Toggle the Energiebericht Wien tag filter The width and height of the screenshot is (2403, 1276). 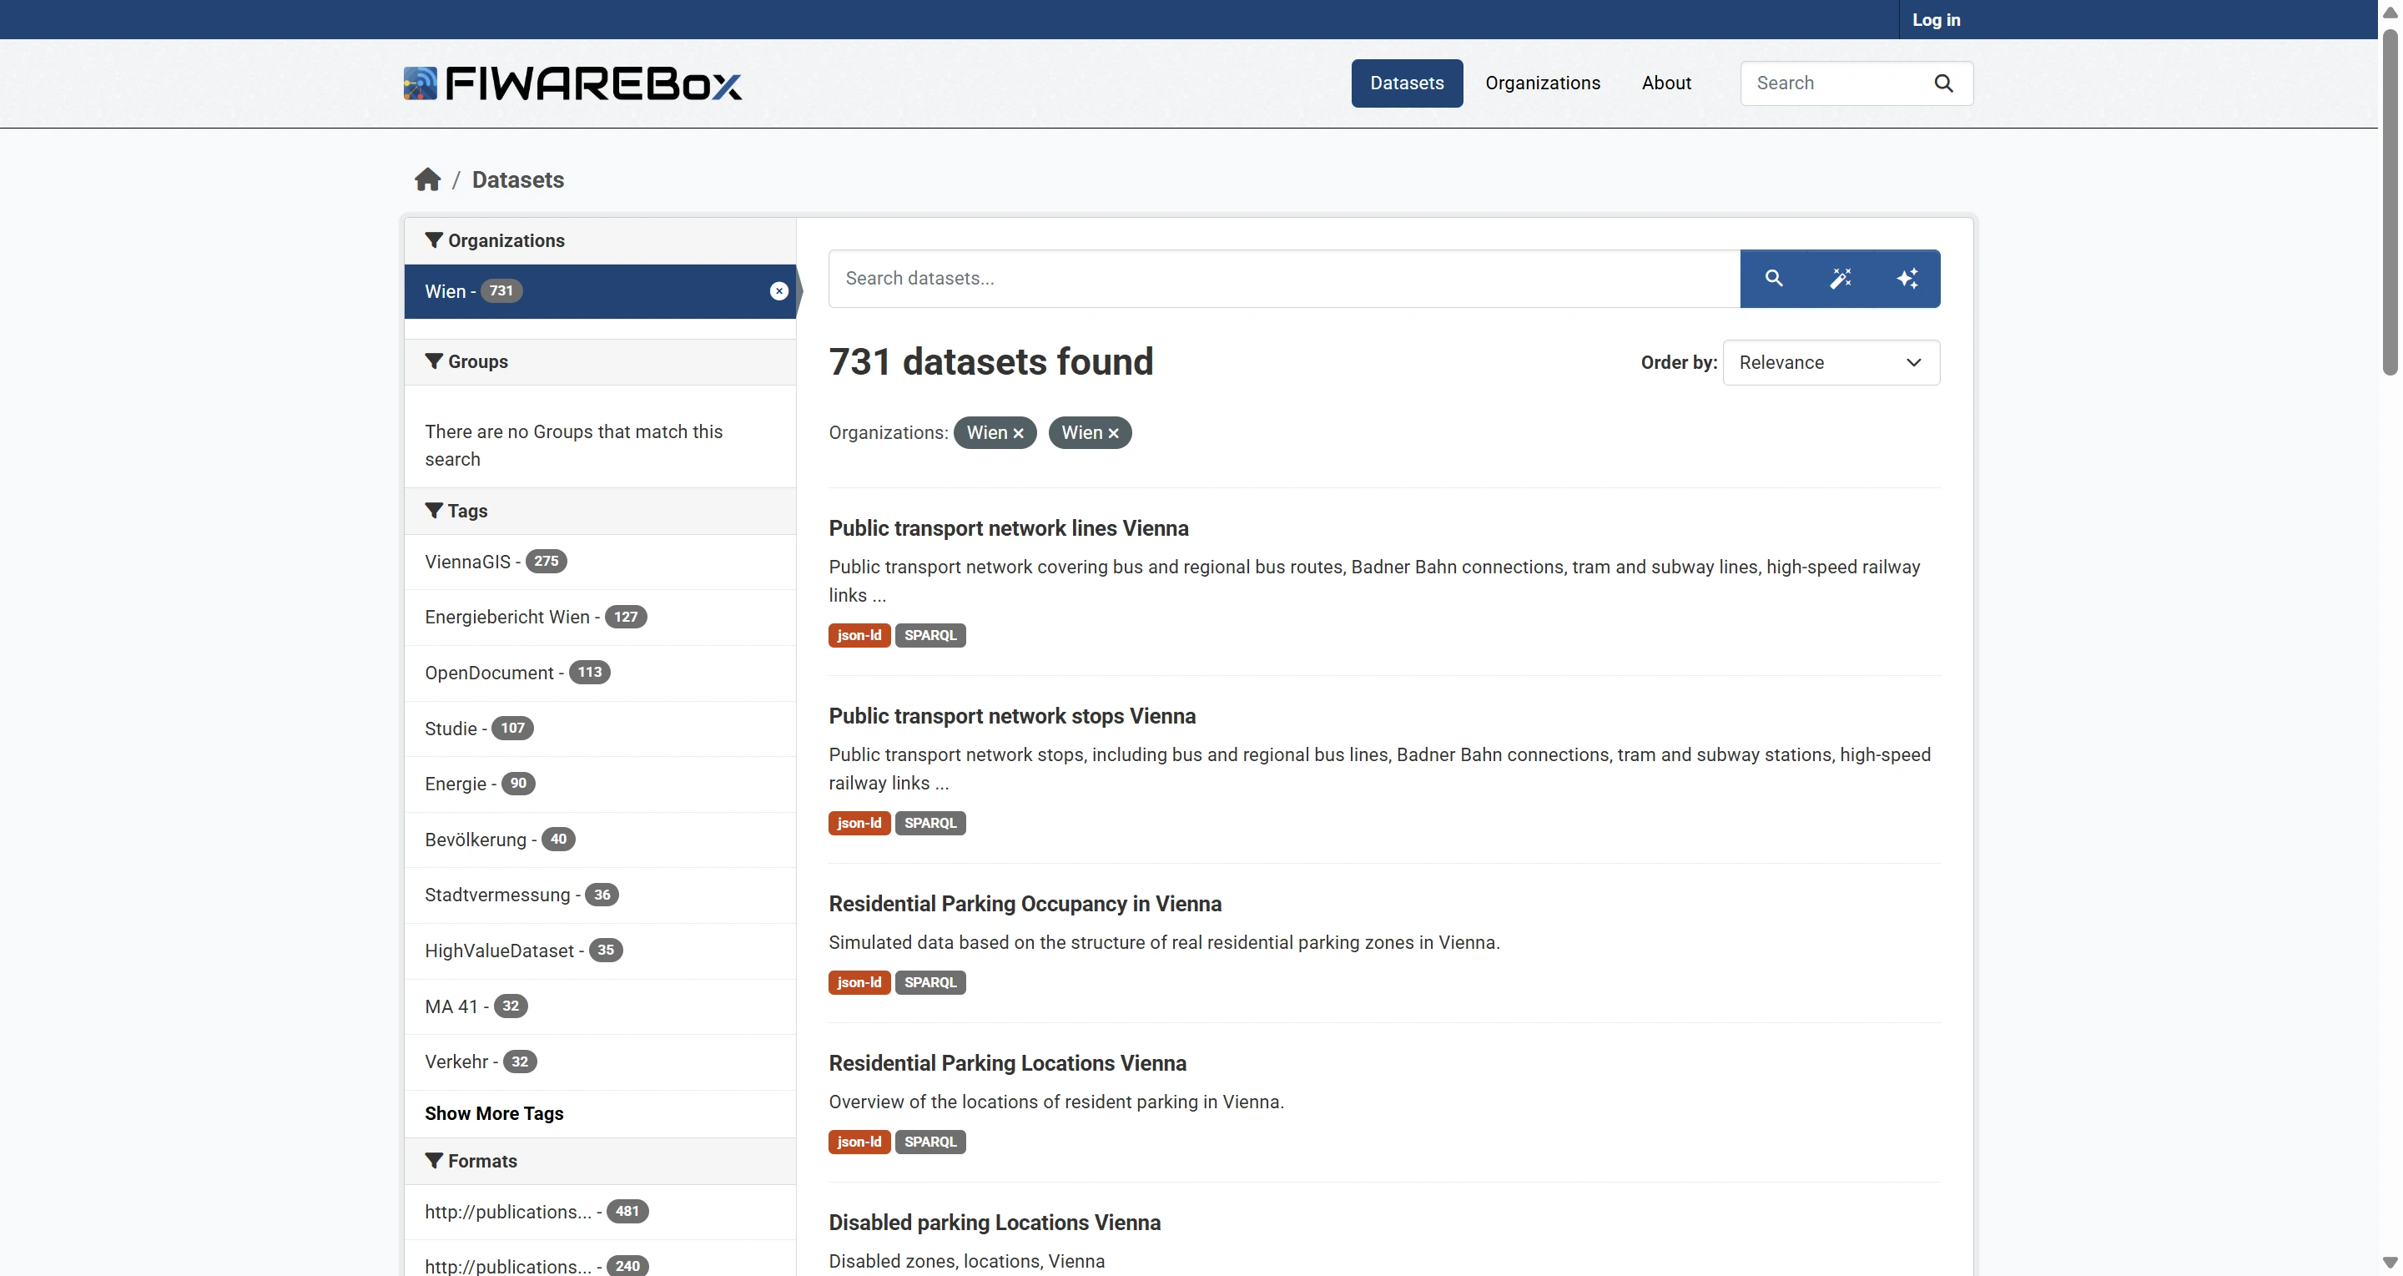click(x=506, y=617)
